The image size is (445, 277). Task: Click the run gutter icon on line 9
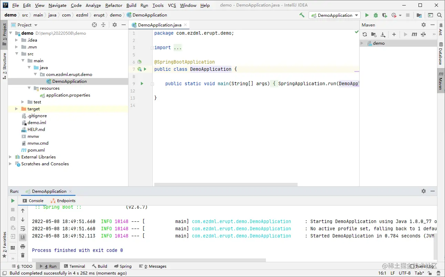(142, 84)
